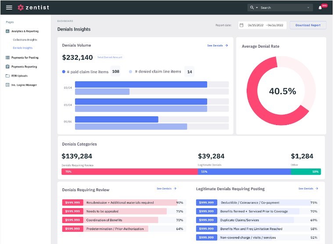Open the report date calendar icon
This screenshot has width=334, height=244.
pos(241,25)
